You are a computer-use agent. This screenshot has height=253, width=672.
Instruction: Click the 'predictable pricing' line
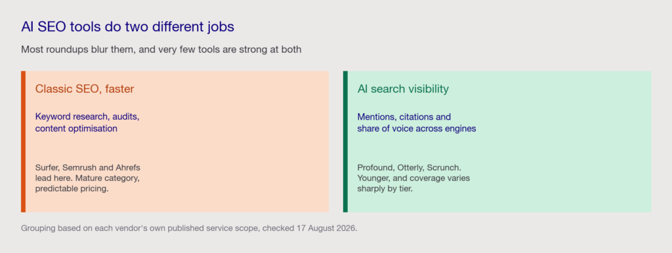coord(72,188)
